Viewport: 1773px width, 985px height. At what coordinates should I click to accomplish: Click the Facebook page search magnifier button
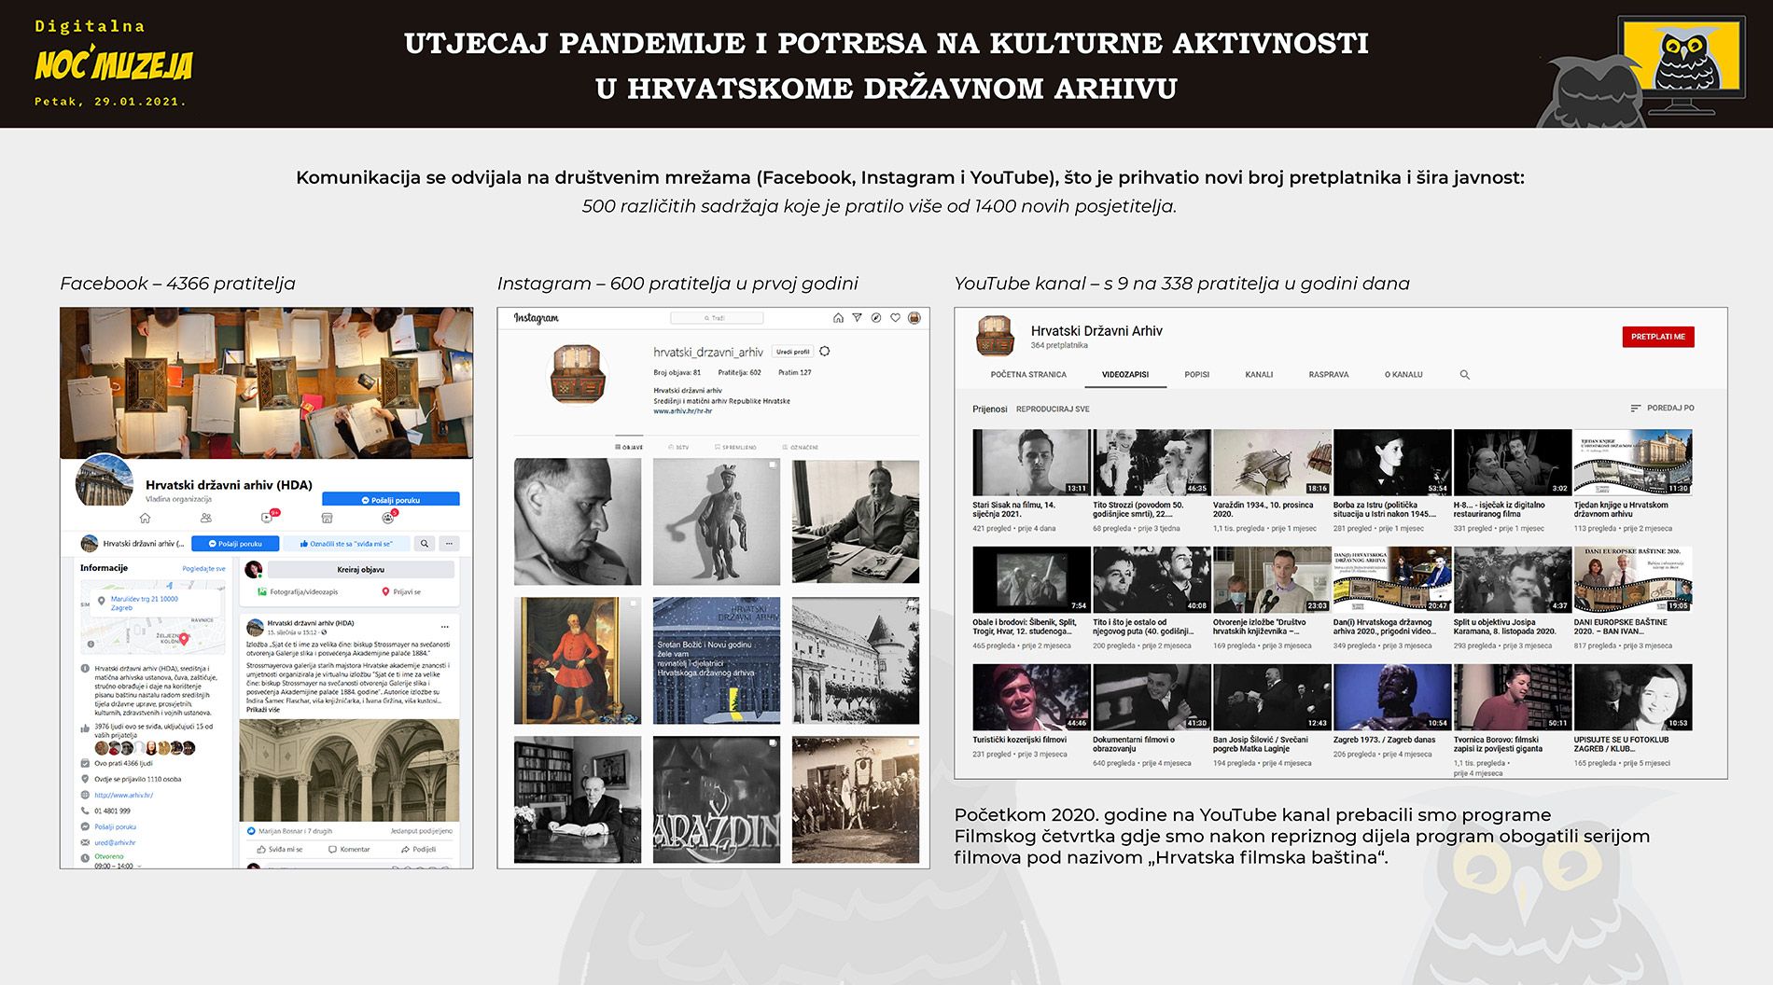point(425,544)
